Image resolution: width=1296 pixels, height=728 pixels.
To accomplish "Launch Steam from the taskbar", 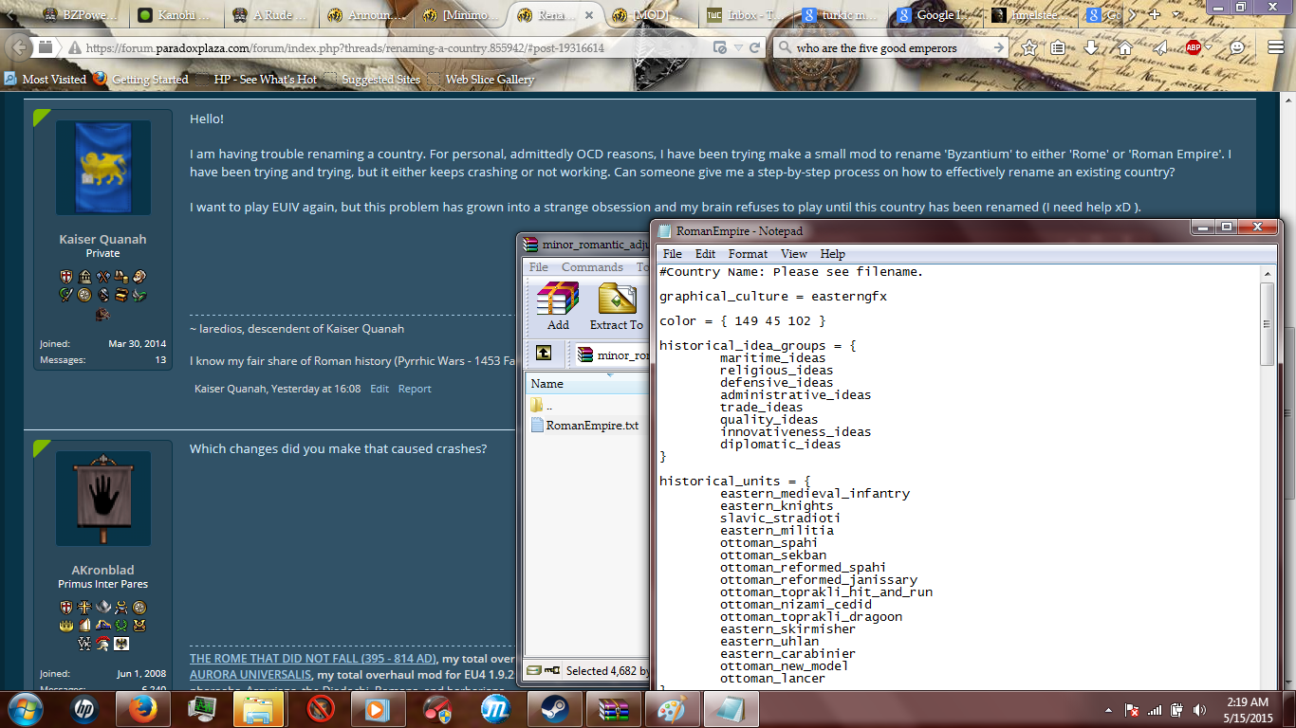I will coord(555,709).
